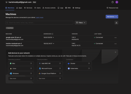Open the Resource hub link
Screen dimensions: 131x94
pyautogui.click(x=112, y=8)
